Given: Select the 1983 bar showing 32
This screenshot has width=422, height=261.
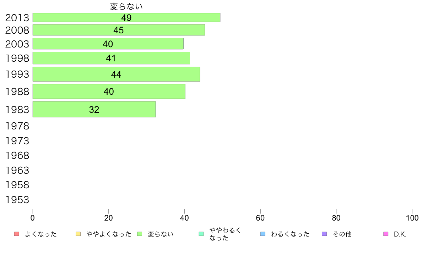Looking at the screenshot, I should click(94, 109).
